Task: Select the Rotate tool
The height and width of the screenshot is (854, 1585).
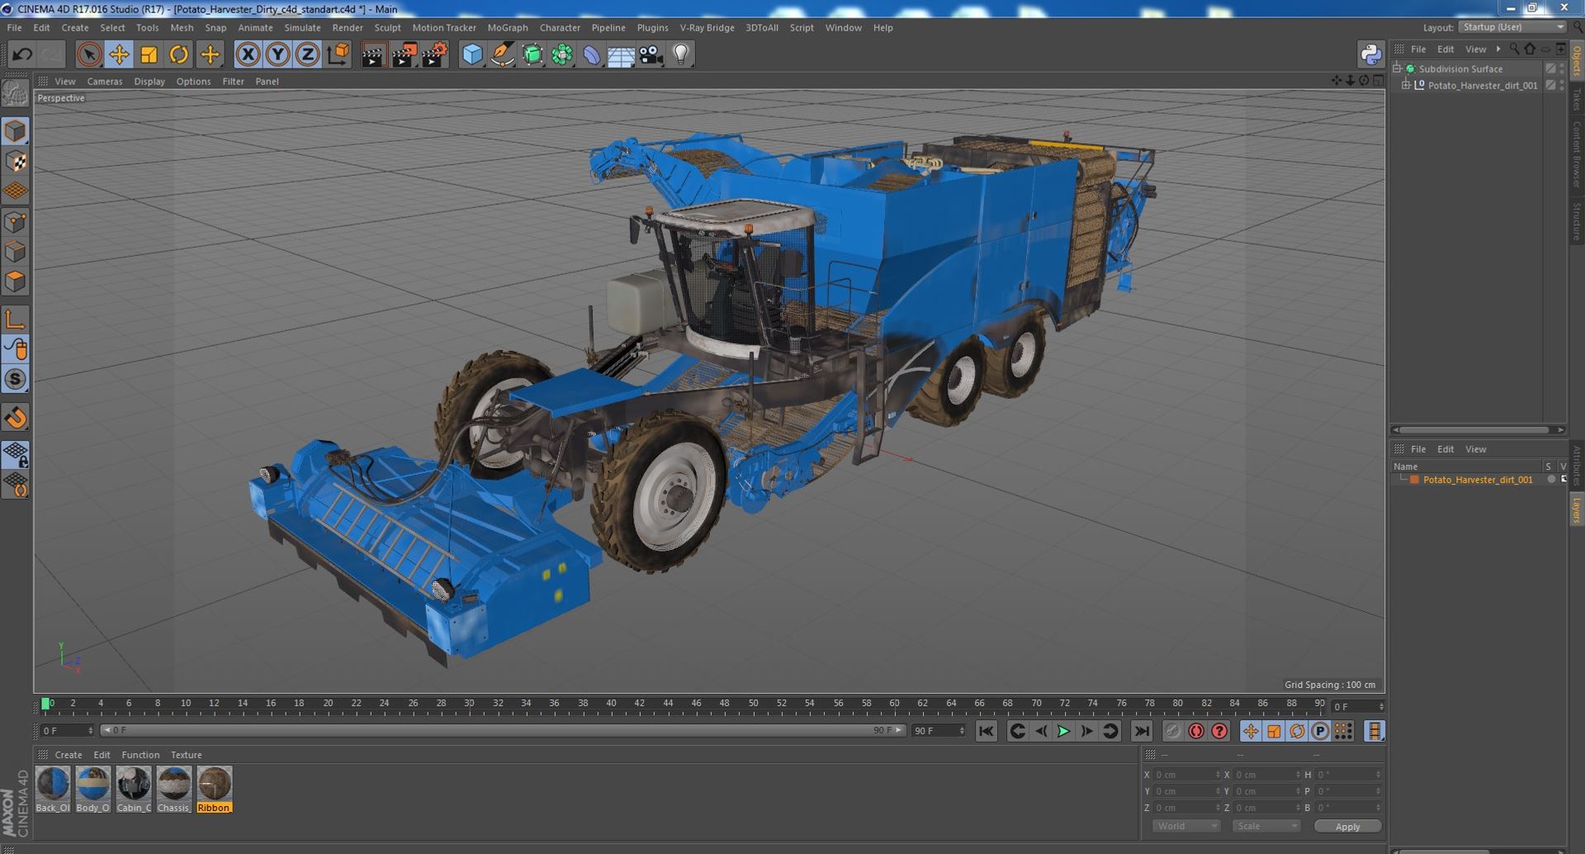Action: [178, 55]
